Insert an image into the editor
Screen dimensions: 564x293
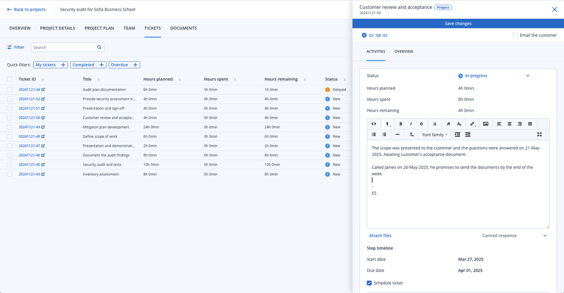pyautogui.click(x=486, y=124)
